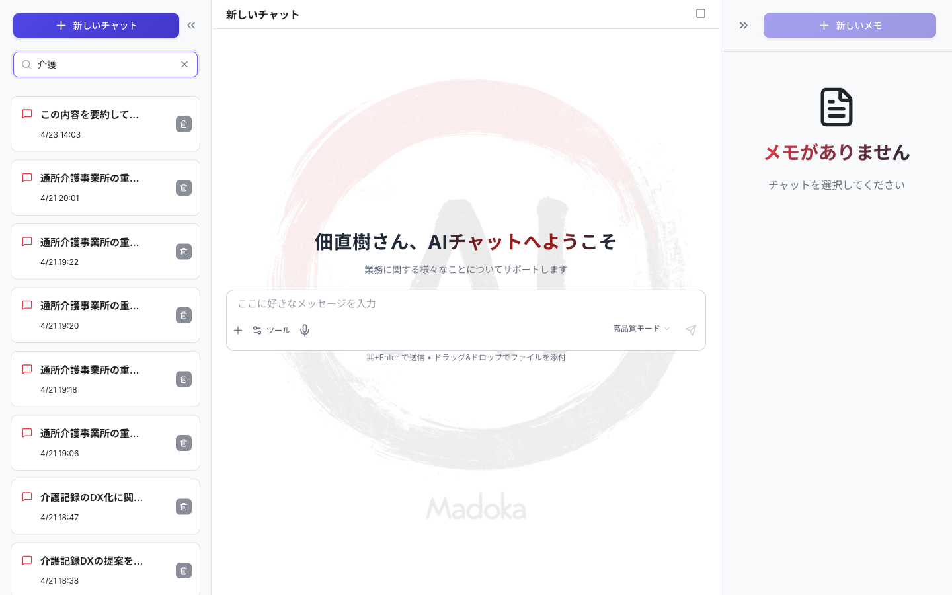Open the ツール tools menu
Viewport: 952px width, 595px height.
[x=271, y=330]
